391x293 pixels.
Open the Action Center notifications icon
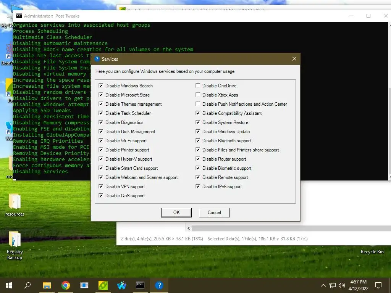(x=378, y=285)
